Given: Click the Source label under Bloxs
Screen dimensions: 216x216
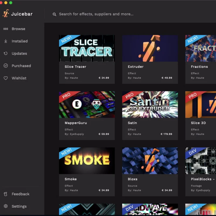Looking at the screenshot, I should 132,186.
